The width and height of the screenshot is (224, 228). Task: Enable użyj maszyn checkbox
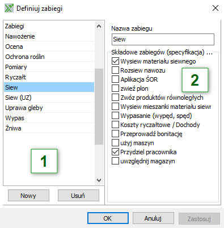click(x=115, y=143)
